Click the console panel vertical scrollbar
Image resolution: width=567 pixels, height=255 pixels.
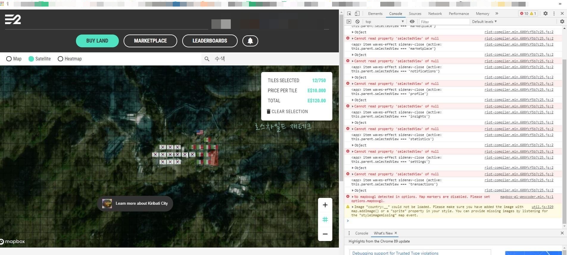pyautogui.click(x=564, y=141)
